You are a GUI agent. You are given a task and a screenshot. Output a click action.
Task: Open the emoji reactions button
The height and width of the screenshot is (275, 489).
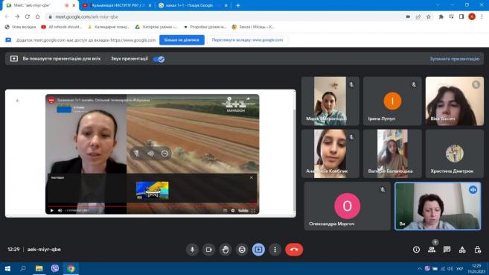click(242, 250)
